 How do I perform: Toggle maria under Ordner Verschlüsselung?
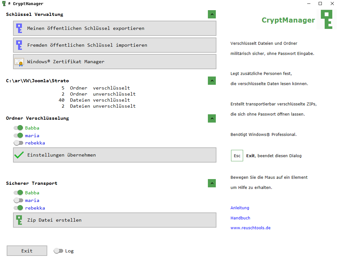[18, 136]
